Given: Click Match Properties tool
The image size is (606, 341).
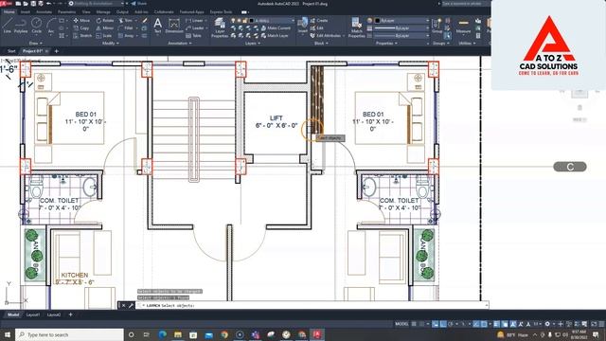Looking at the screenshot, I should pos(356,27).
